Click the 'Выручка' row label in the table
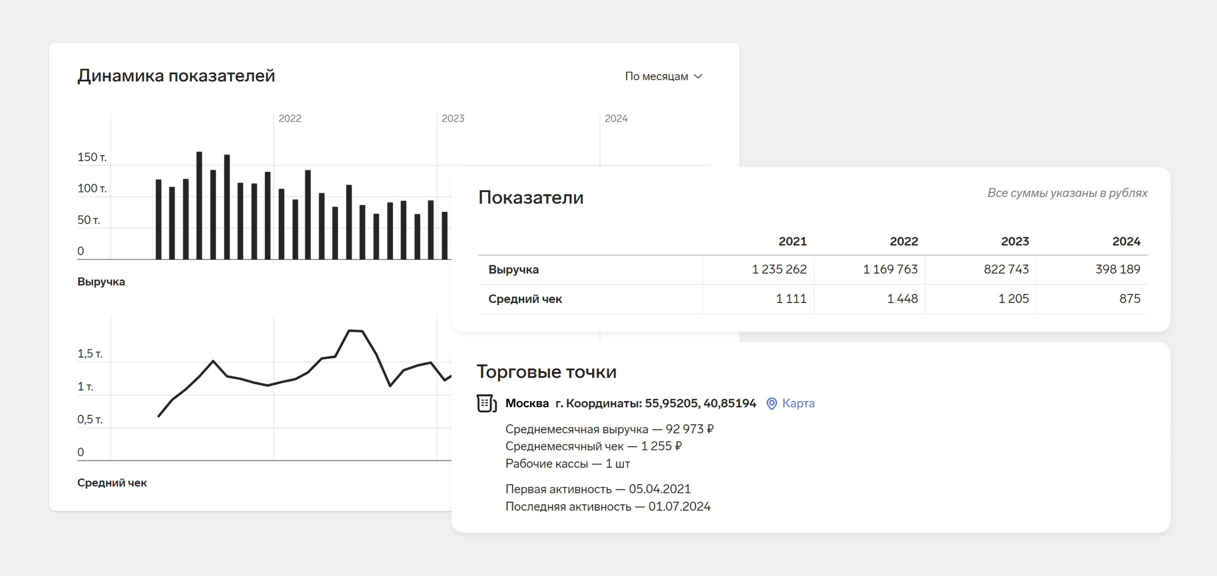This screenshot has width=1217, height=576. pyautogui.click(x=514, y=270)
